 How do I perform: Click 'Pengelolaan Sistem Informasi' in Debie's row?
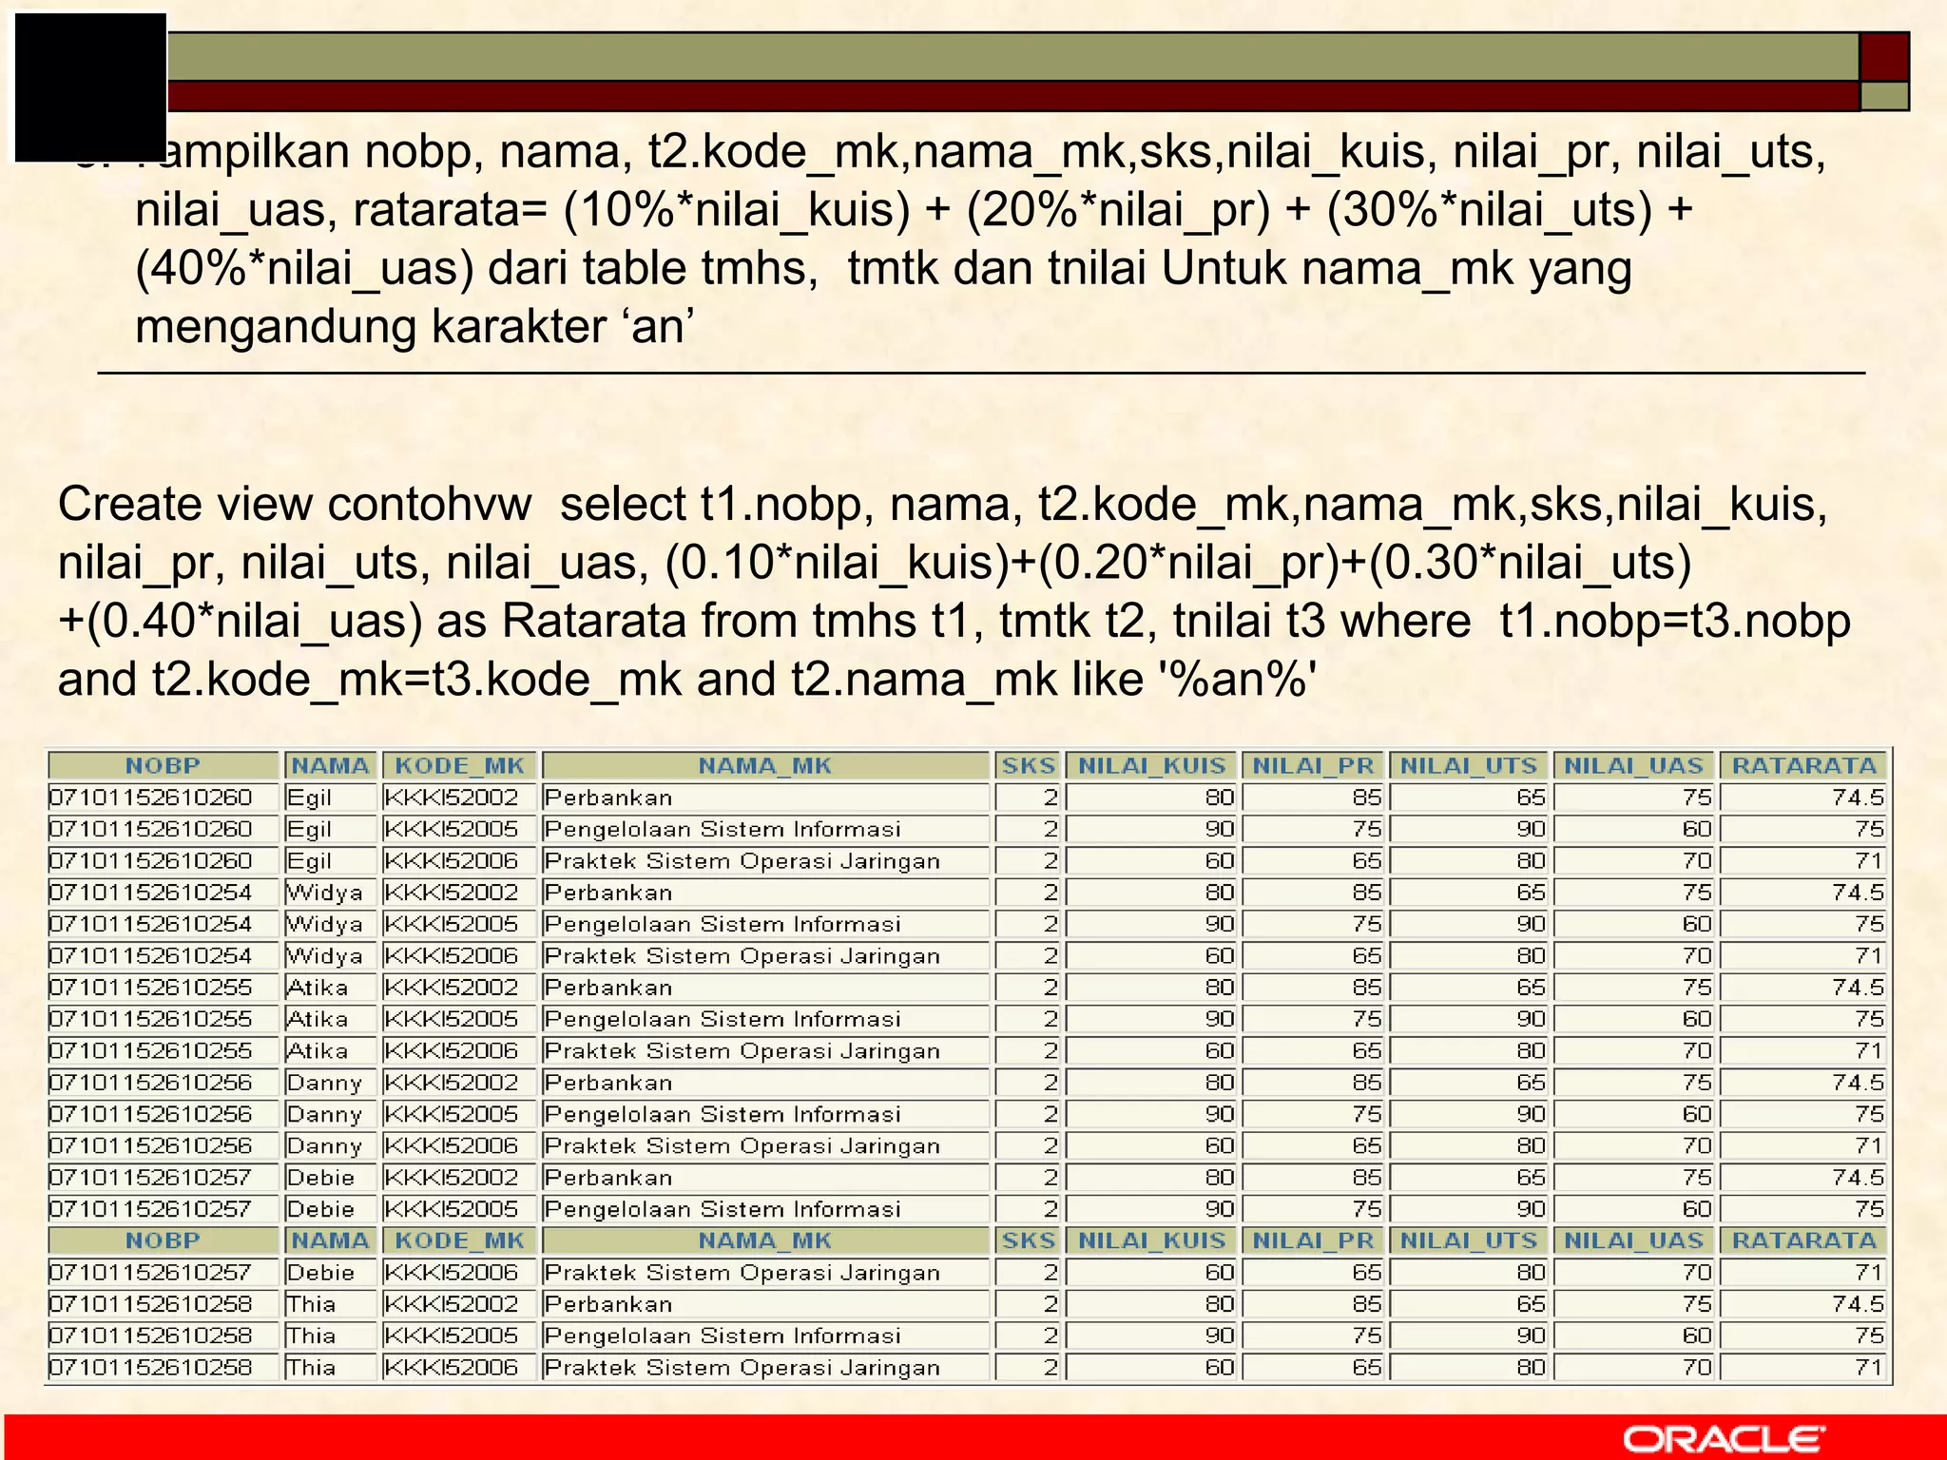[x=723, y=1209]
